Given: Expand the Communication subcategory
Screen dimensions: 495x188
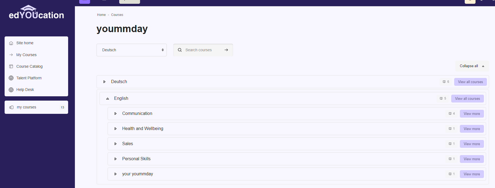Looking at the screenshot, I should (115, 114).
